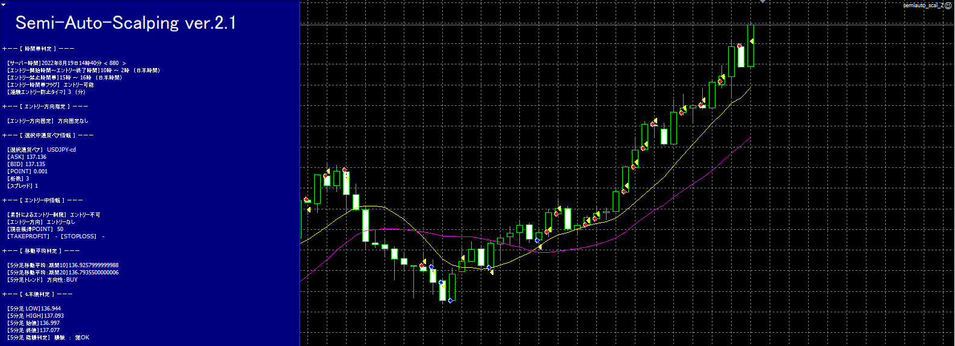Click the ASK 137.136 value
Screen dimensions: 955x346
[36, 157]
